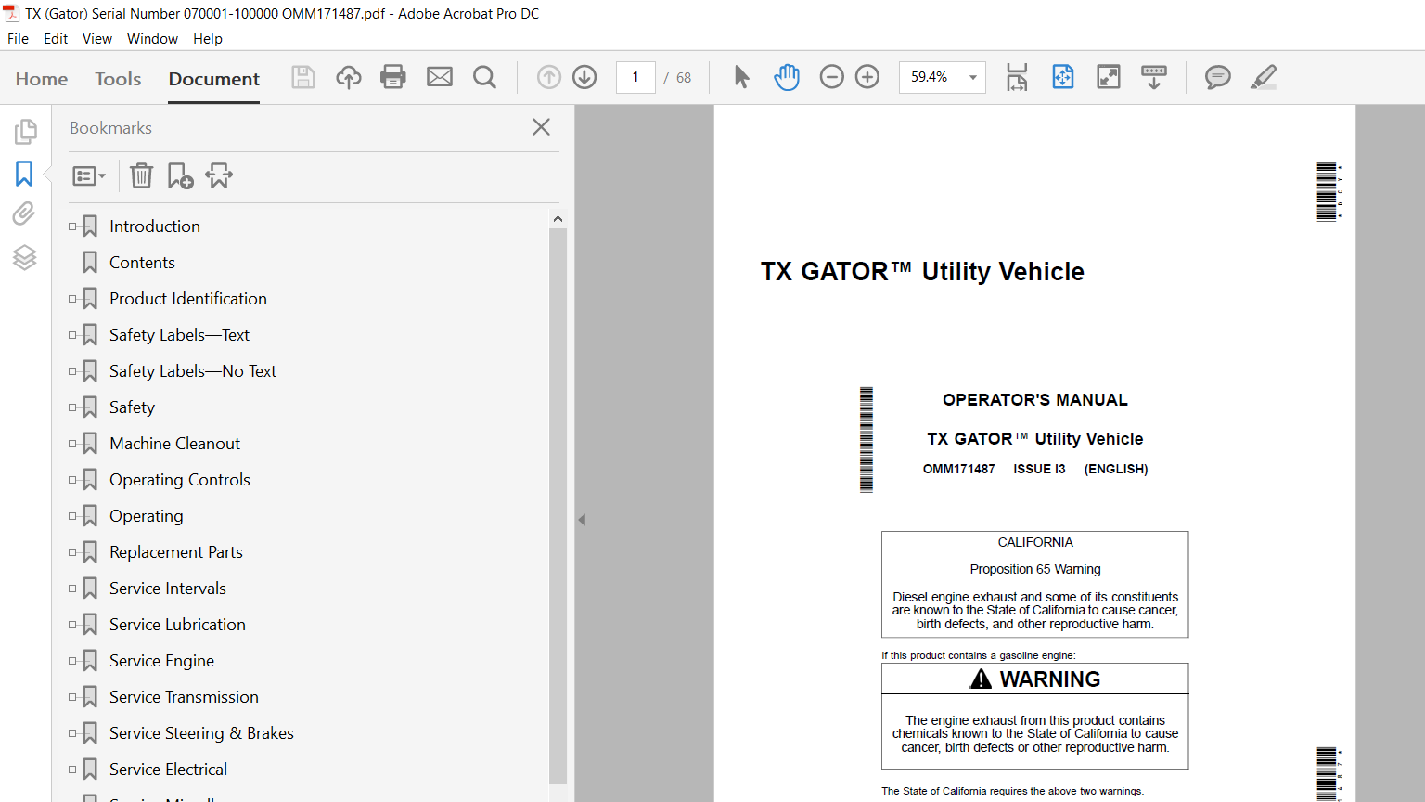Viewport: 1425px width, 802px height.
Task: Close the Bookmarks panel
Action: point(542,127)
